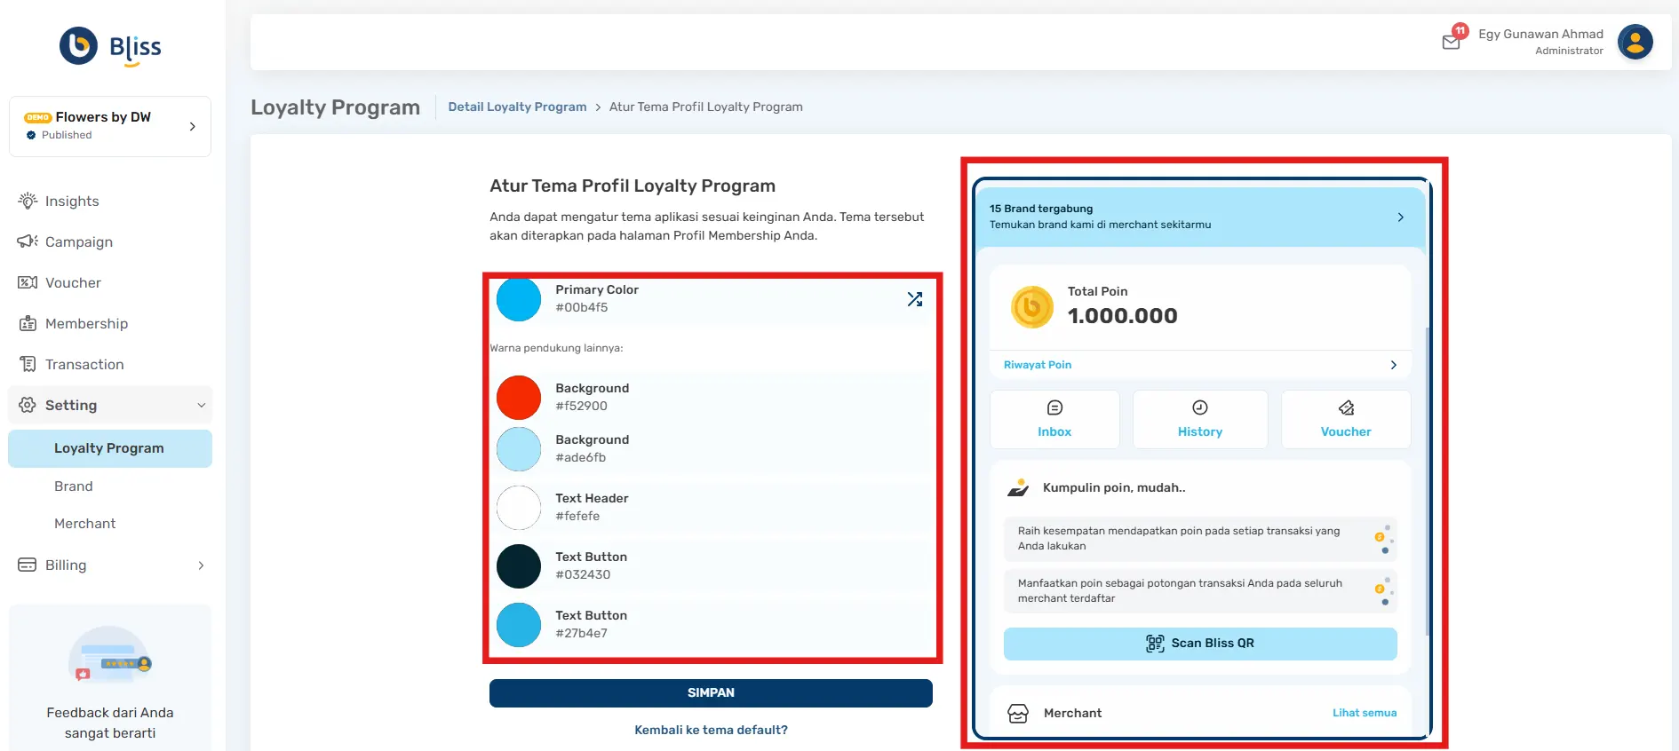Click the Bliss logo

(x=110, y=46)
